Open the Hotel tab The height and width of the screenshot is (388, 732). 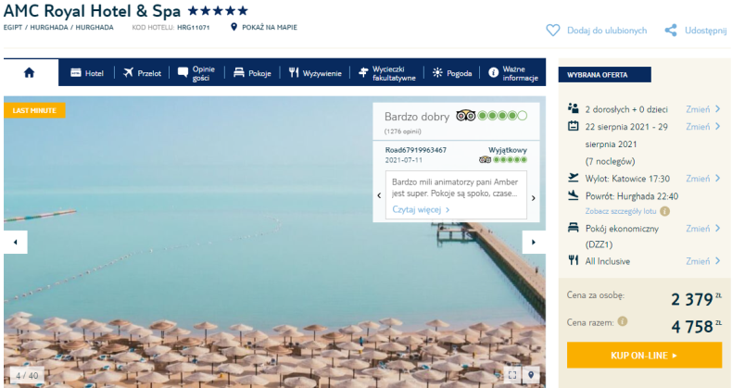(87, 73)
